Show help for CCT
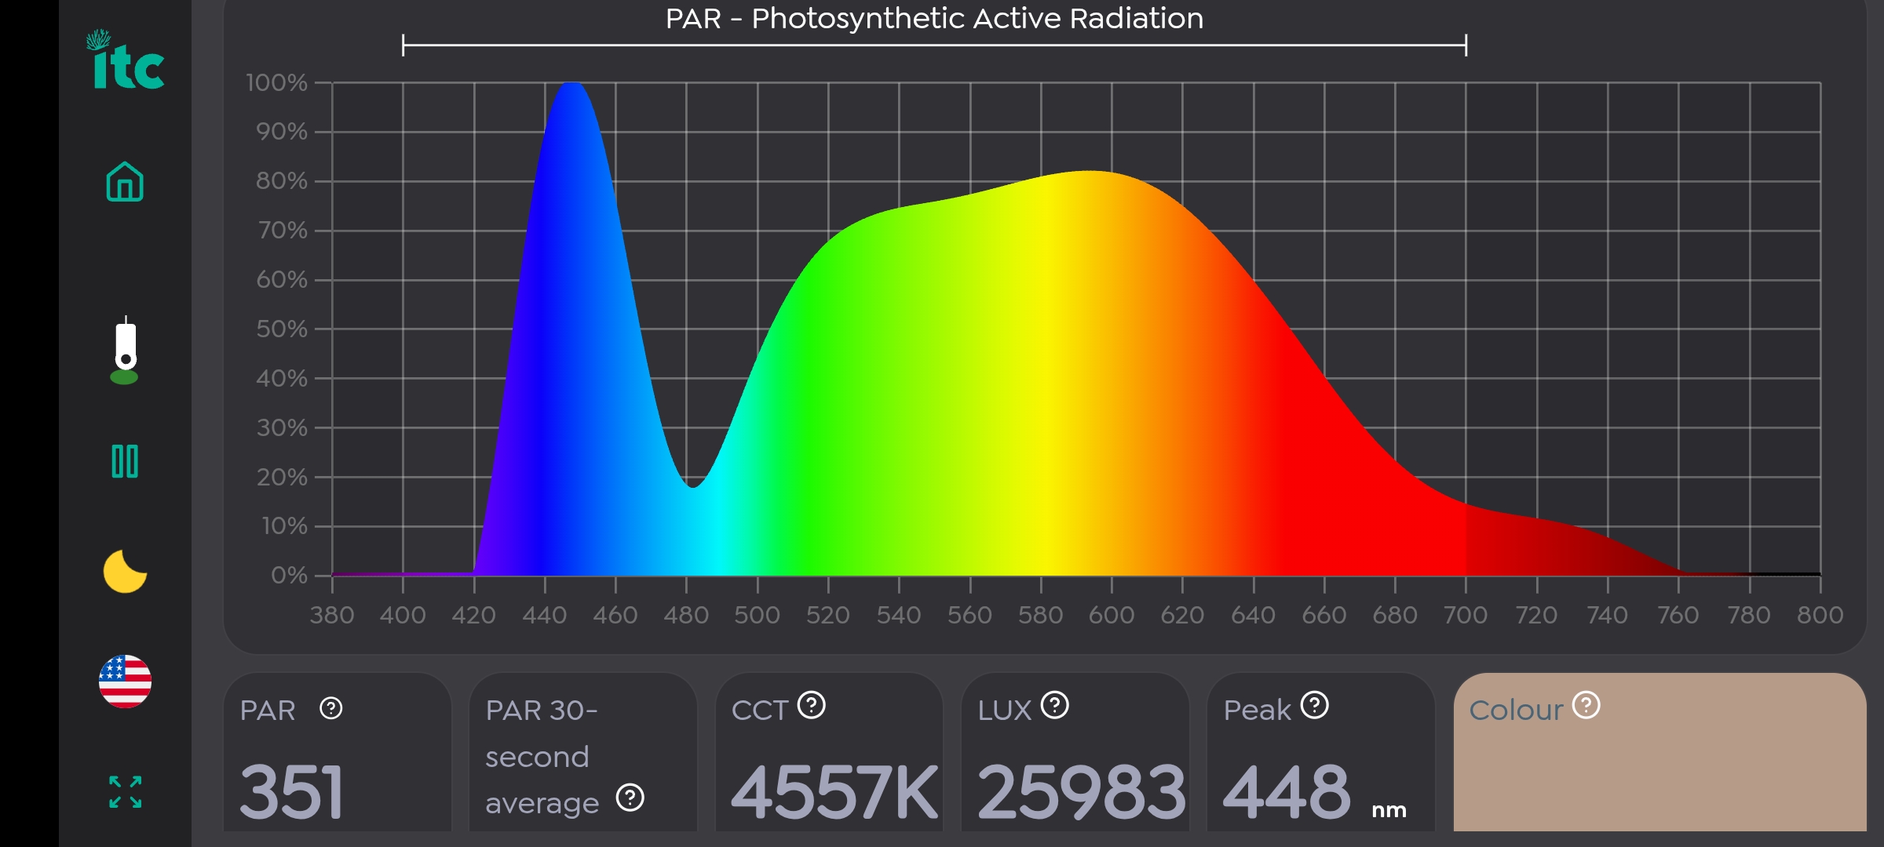The image size is (1884, 847). point(811,705)
